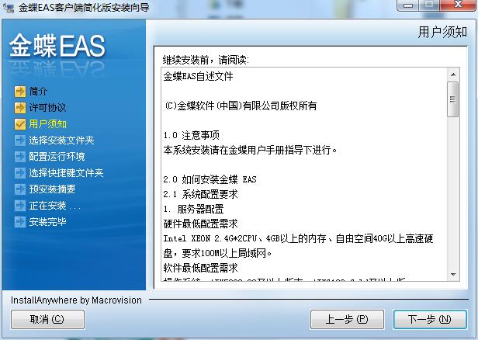Select the 简介 step label
Viewport: 478px width, 340px height.
point(39,91)
